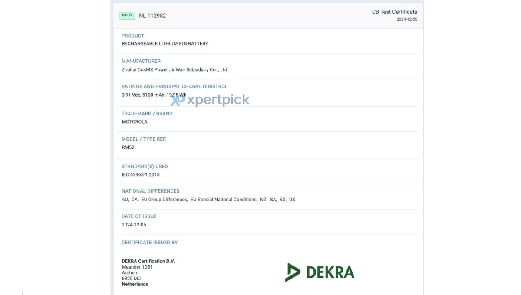521x295 pixels.
Task: Click the CB Test Certificate heading
Action: pos(395,12)
